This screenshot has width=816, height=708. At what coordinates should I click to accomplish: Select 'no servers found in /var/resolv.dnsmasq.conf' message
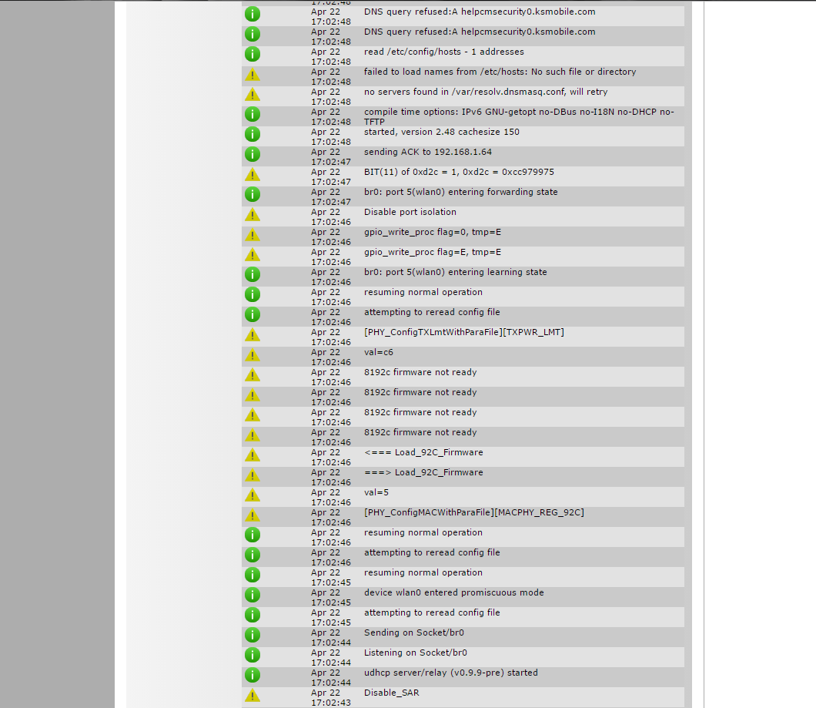point(486,92)
